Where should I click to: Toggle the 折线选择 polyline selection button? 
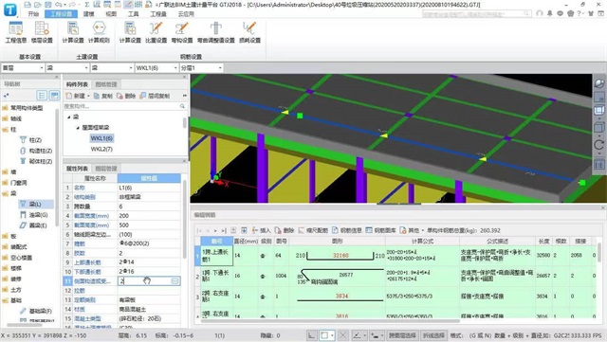[x=433, y=335]
